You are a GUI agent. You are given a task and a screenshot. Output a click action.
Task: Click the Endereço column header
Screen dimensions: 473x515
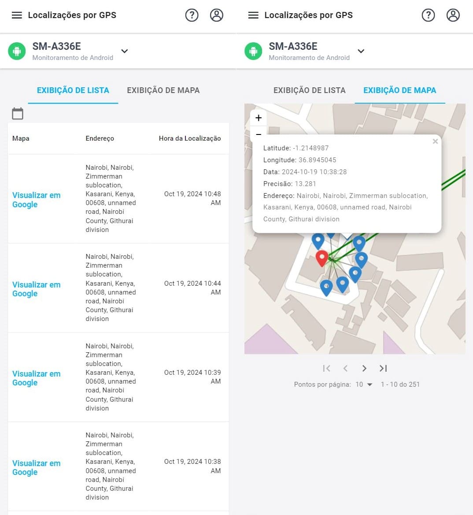tap(100, 138)
